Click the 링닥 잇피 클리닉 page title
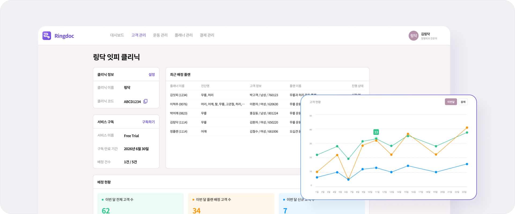This screenshot has width=515, height=214. click(x=116, y=57)
